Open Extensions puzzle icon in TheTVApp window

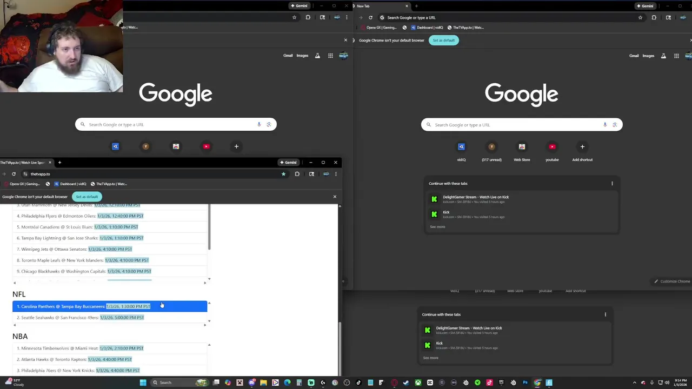[297, 174]
